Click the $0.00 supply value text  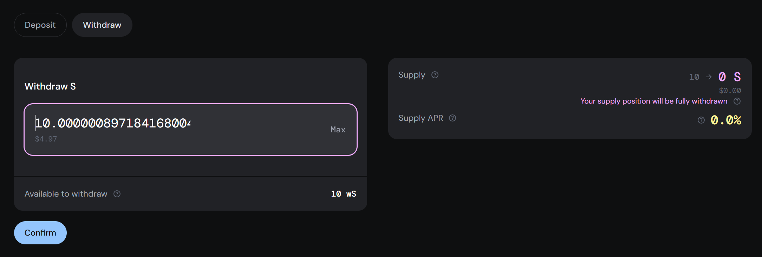730,90
